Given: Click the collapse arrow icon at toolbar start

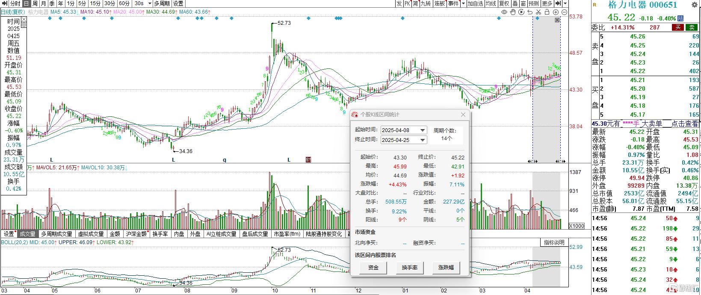Looking at the screenshot, I should [4, 3].
